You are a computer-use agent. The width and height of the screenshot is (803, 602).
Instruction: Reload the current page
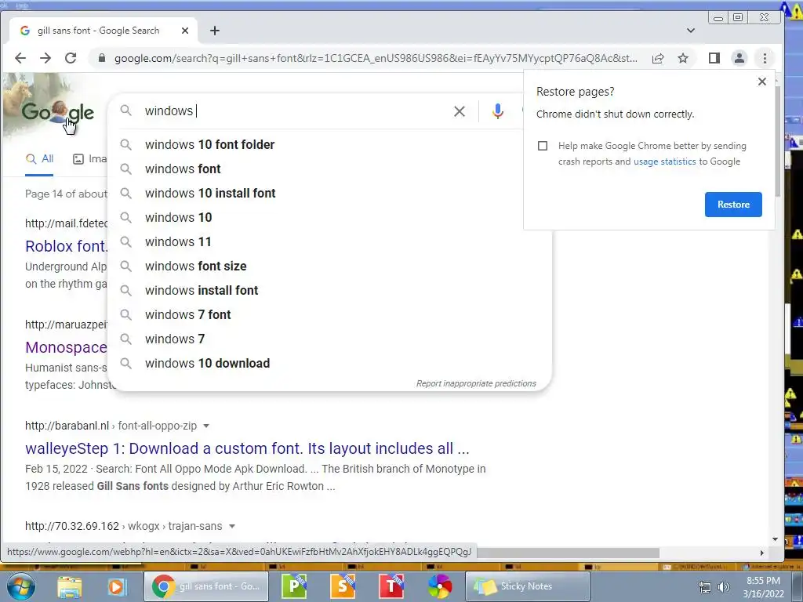[x=71, y=58]
